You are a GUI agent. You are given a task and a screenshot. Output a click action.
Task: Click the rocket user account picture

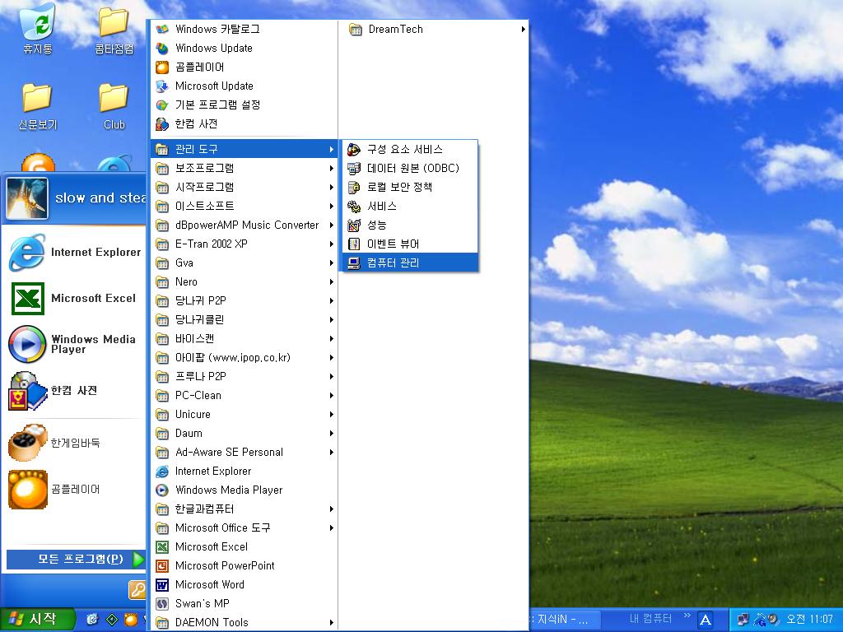[x=27, y=198]
